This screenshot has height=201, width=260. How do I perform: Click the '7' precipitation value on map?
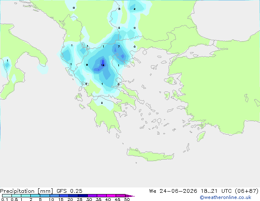pos(119,46)
